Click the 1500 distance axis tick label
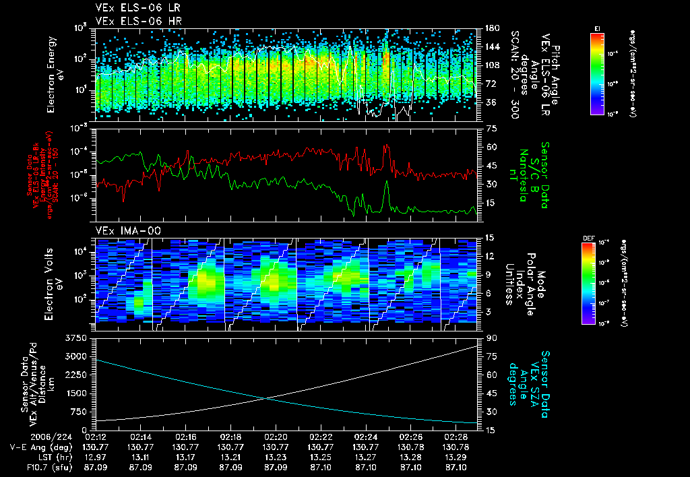 [x=77, y=393]
